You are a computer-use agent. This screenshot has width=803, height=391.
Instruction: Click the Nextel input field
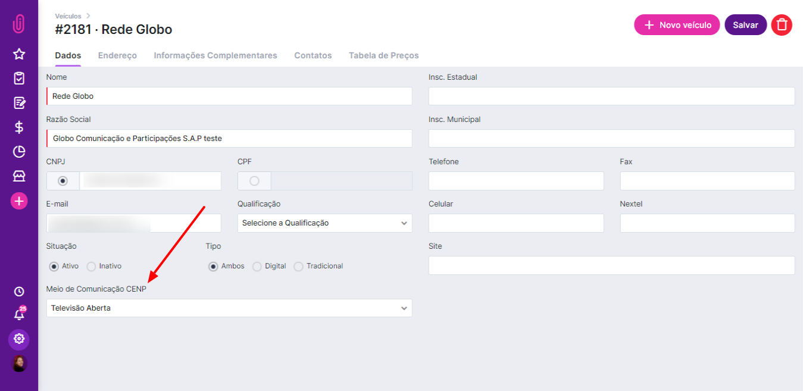click(x=708, y=223)
